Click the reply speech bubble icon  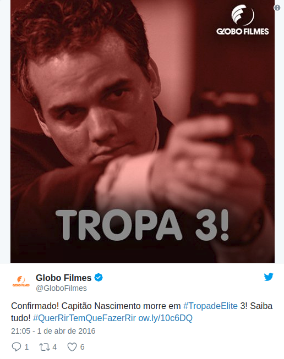click(x=17, y=347)
